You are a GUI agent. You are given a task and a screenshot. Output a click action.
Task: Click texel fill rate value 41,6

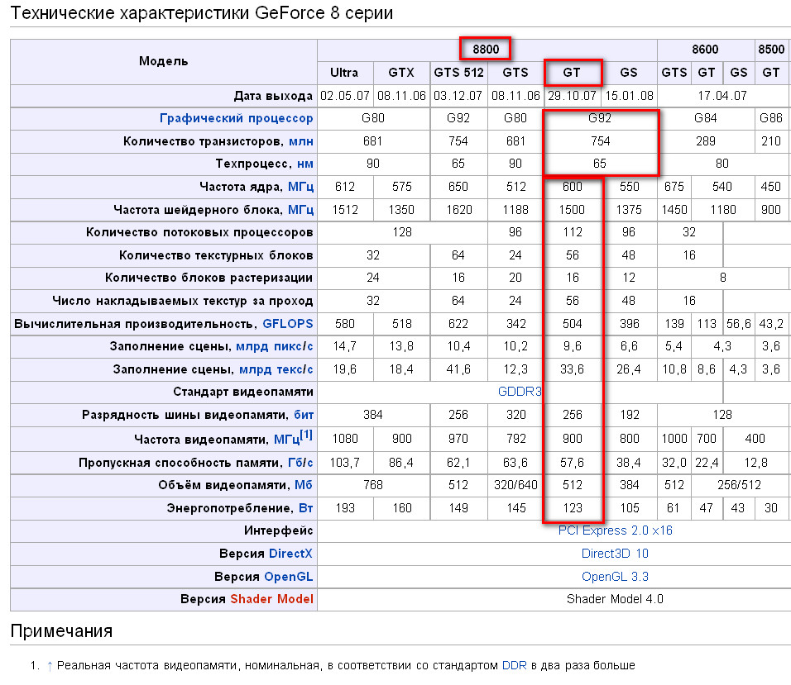tap(458, 370)
